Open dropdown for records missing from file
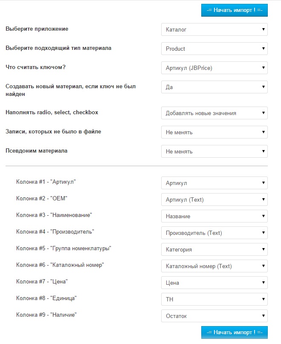 214,133
